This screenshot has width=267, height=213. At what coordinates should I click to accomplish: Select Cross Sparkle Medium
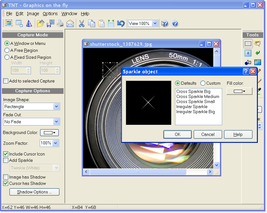click(x=198, y=96)
